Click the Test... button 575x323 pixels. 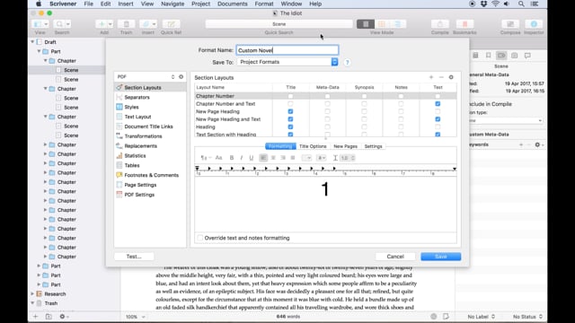[x=134, y=257]
